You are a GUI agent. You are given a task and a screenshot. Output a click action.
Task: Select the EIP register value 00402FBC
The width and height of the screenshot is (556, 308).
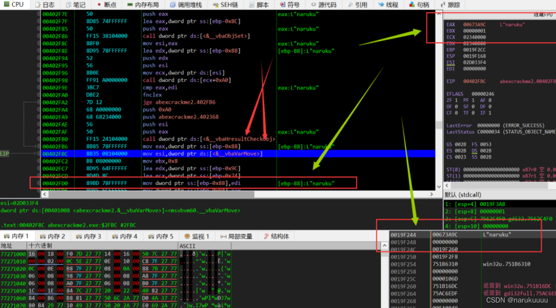point(474,81)
